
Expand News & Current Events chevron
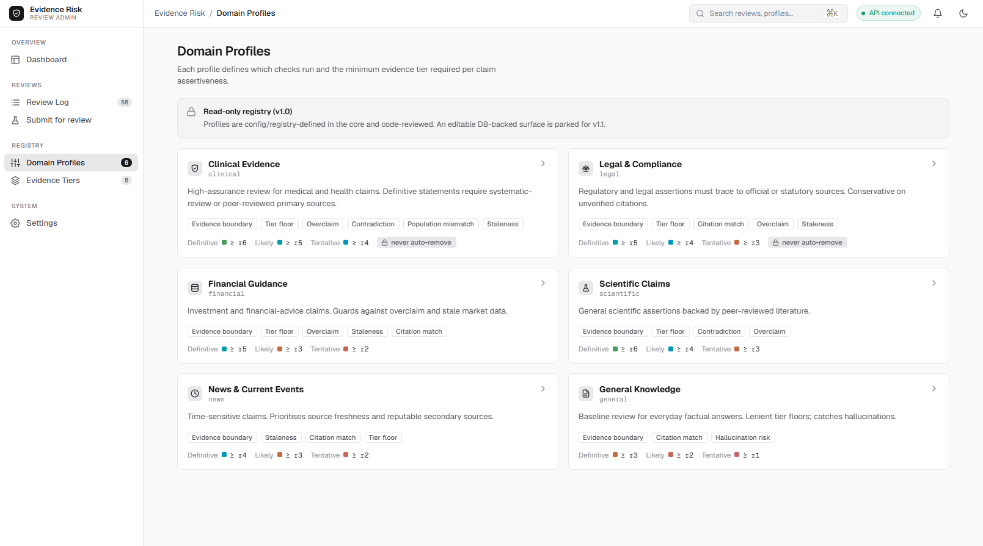point(543,389)
